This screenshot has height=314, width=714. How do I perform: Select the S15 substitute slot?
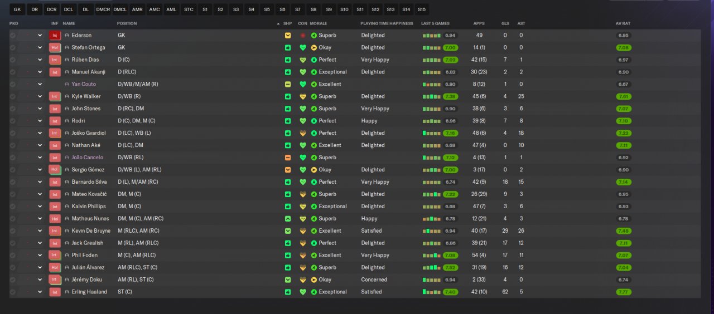(x=421, y=9)
